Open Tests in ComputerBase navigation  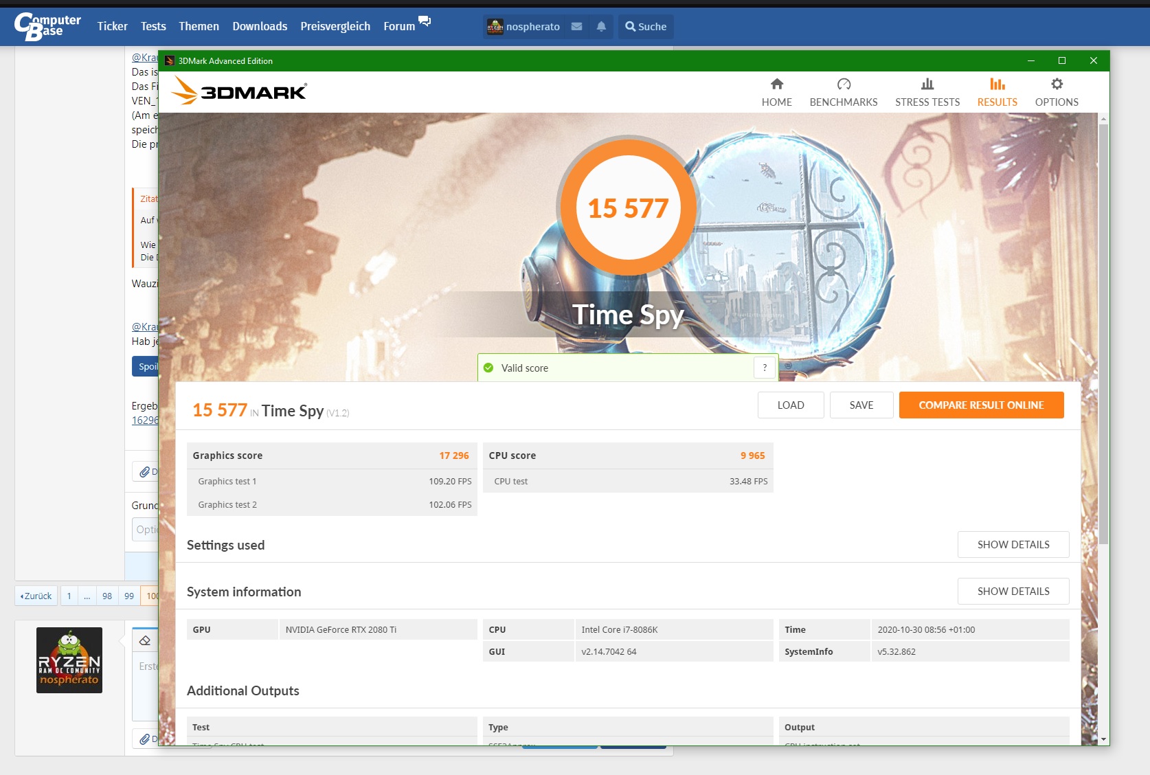tap(153, 26)
